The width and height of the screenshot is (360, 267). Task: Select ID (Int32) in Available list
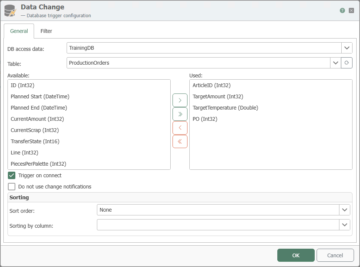tap(89, 85)
